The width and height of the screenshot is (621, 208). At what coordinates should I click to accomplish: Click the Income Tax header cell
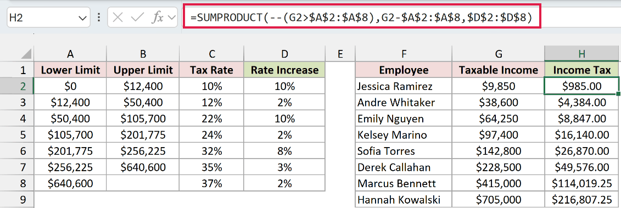click(x=581, y=70)
